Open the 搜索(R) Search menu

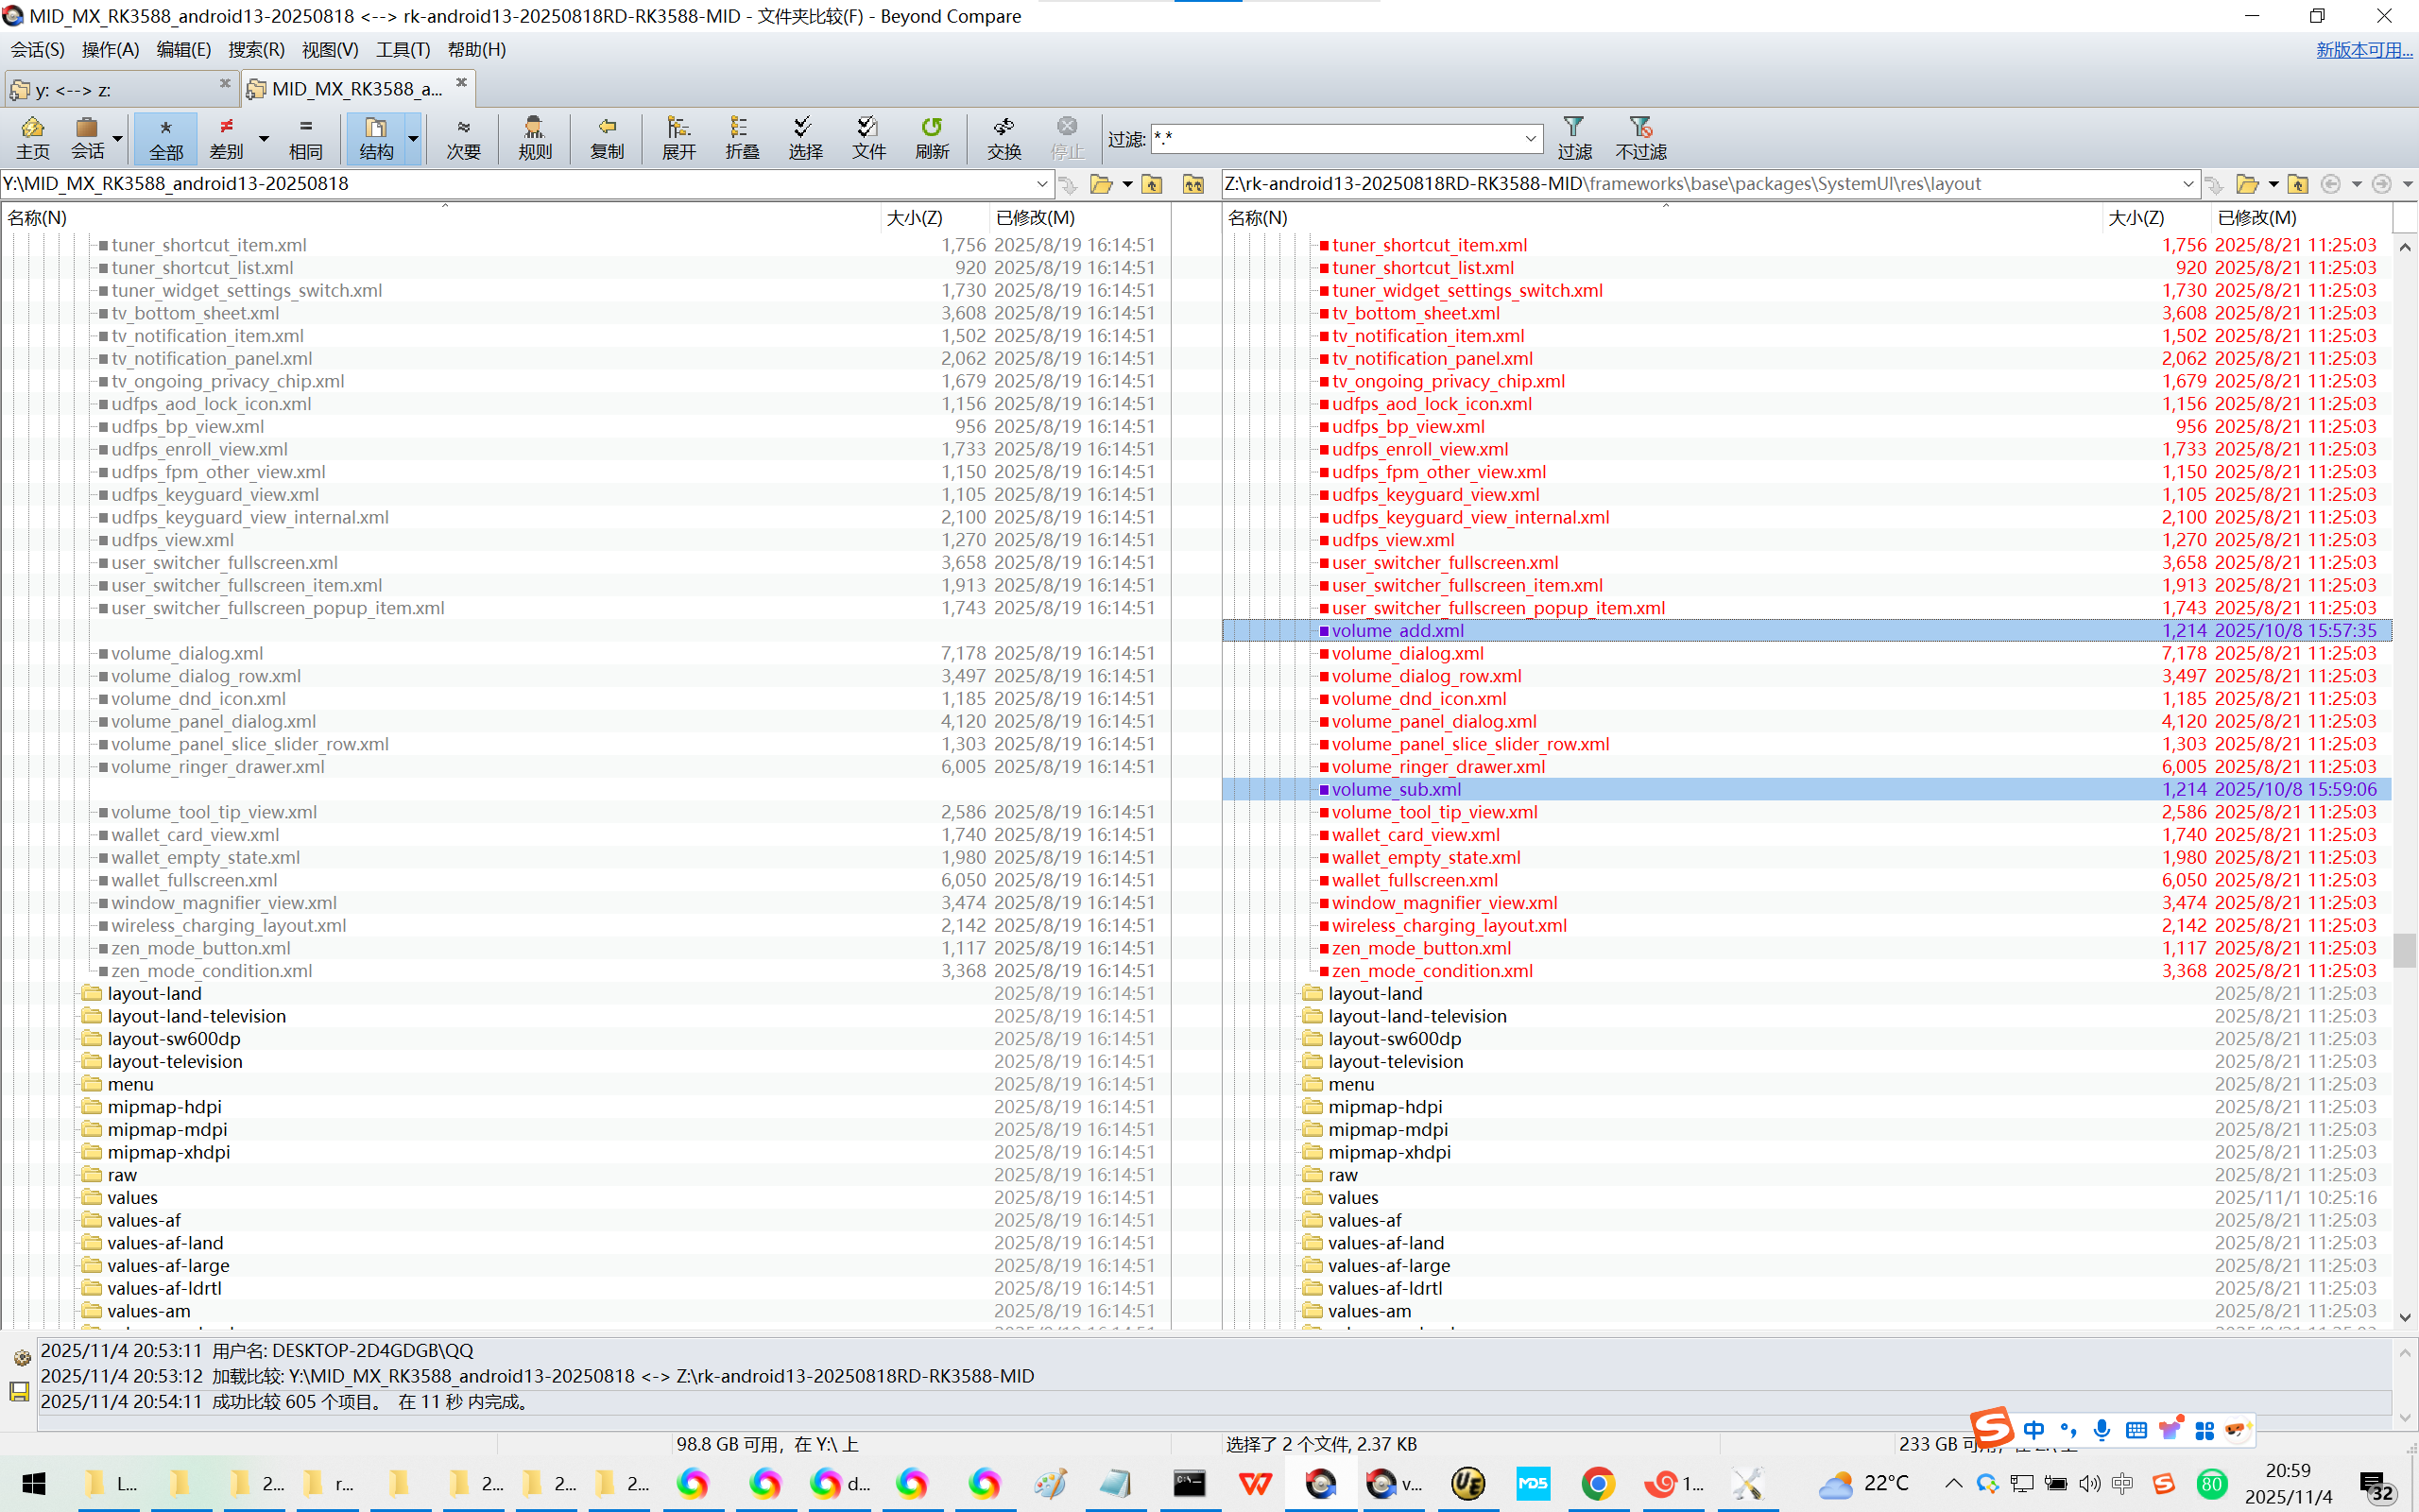pos(256,50)
